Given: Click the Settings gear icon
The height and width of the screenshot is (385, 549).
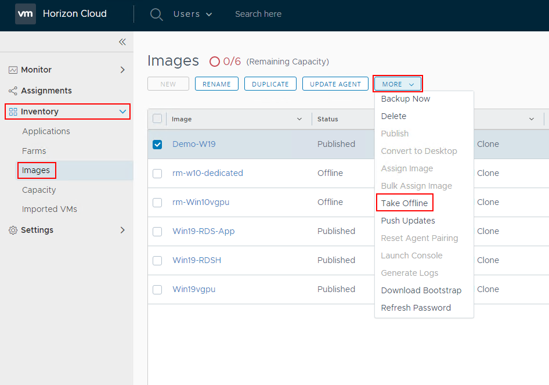Looking at the screenshot, I should click(x=13, y=230).
